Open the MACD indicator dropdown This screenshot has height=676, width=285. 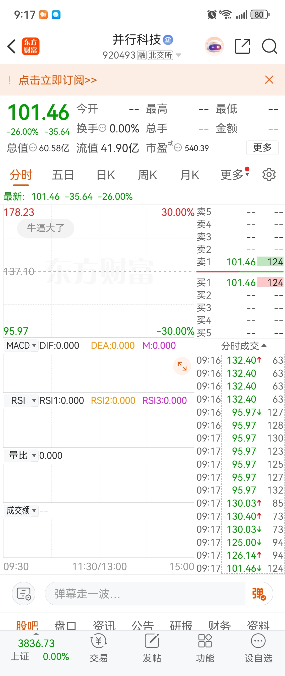pyautogui.click(x=21, y=345)
